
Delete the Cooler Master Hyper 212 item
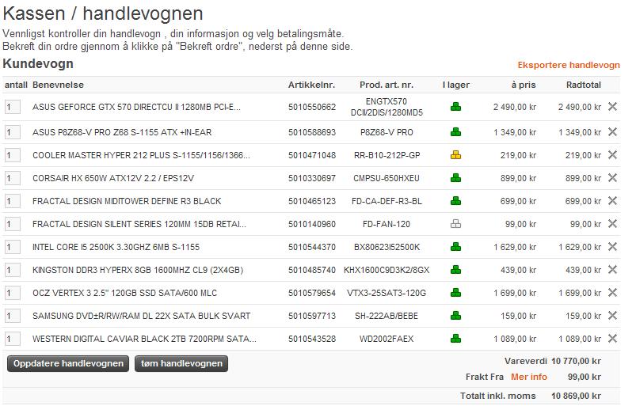coord(612,155)
